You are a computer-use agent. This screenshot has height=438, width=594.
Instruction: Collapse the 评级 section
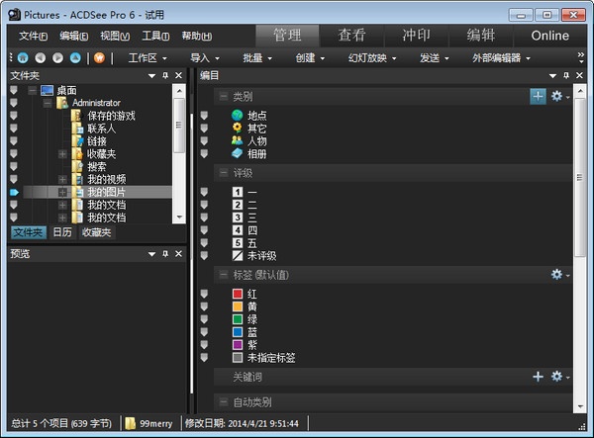(224, 173)
